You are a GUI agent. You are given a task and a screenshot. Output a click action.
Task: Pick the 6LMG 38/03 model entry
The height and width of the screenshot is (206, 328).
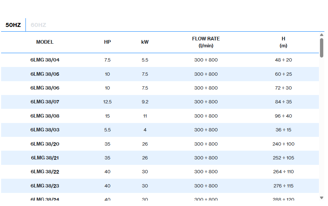coord(45,130)
